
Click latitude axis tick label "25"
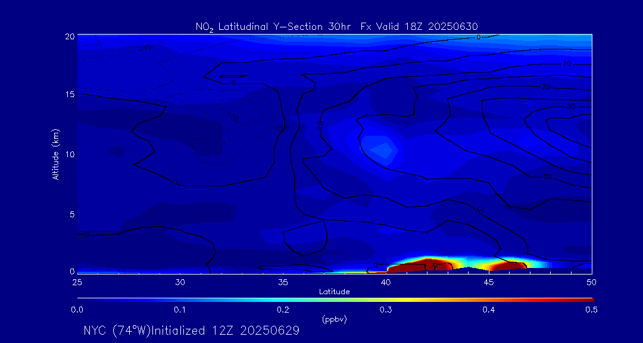(x=77, y=282)
